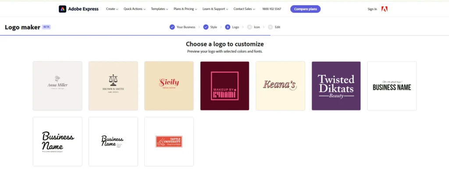Click the Compare plans button
The width and height of the screenshot is (449, 191).
click(306, 9)
